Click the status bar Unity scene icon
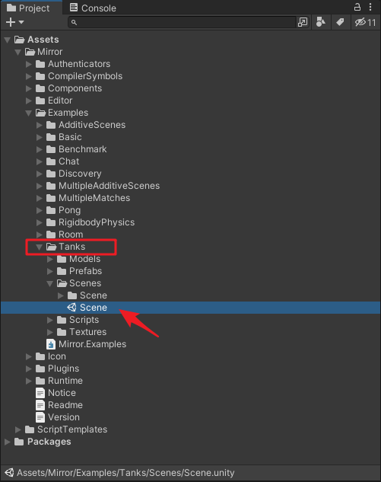Viewport: 381px width, 482px height. click(x=9, y=473)
